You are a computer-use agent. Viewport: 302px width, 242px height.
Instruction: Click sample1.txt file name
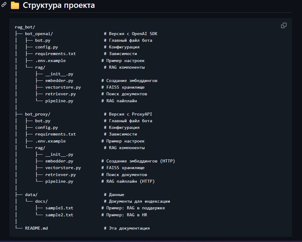pyautogui.click(x=59, y=208)
